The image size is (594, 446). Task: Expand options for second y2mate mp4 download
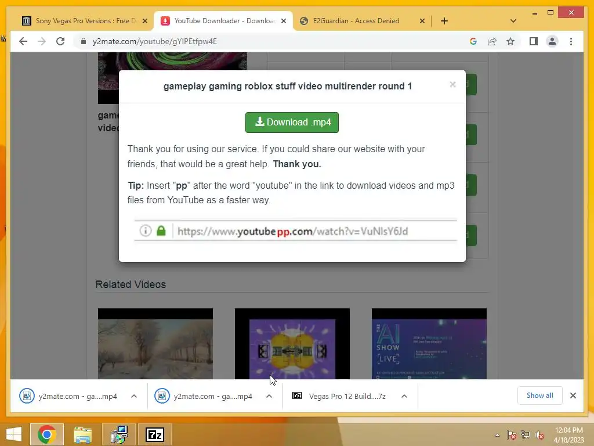[269, 396]
